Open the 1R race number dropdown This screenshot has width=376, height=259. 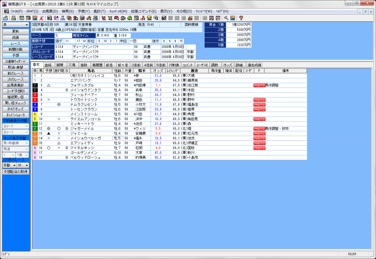coord(23,165)
